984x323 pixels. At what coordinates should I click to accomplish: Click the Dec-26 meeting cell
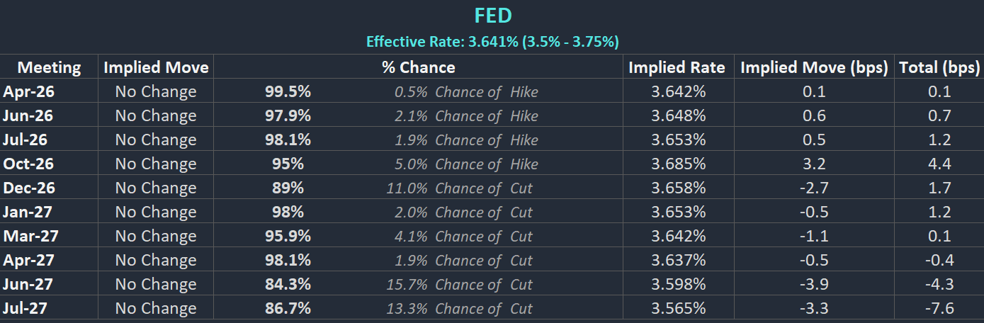coord(29,188)
